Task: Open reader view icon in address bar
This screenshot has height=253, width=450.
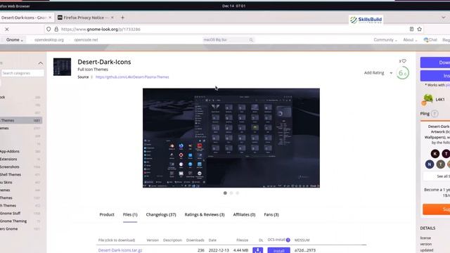Action: (411, 29)
